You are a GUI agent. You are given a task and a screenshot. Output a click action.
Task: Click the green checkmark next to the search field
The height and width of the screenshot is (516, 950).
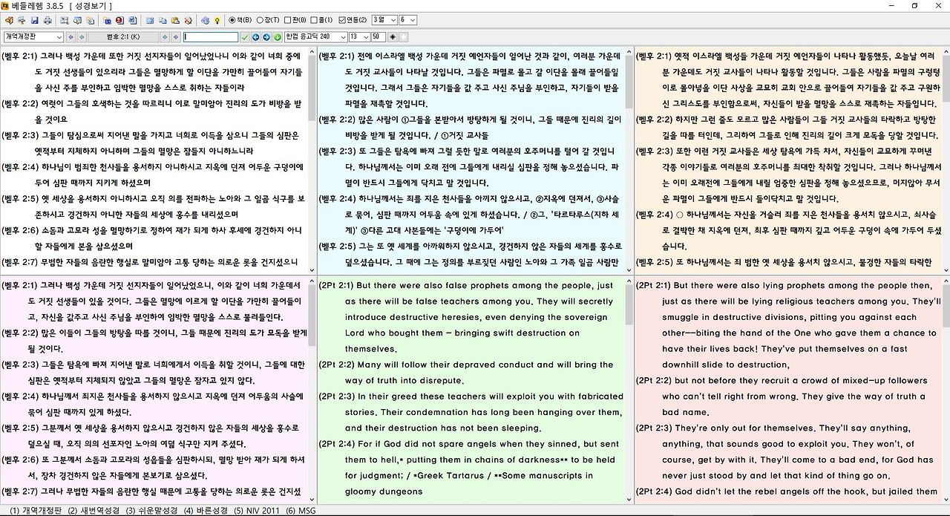[244, 36]
